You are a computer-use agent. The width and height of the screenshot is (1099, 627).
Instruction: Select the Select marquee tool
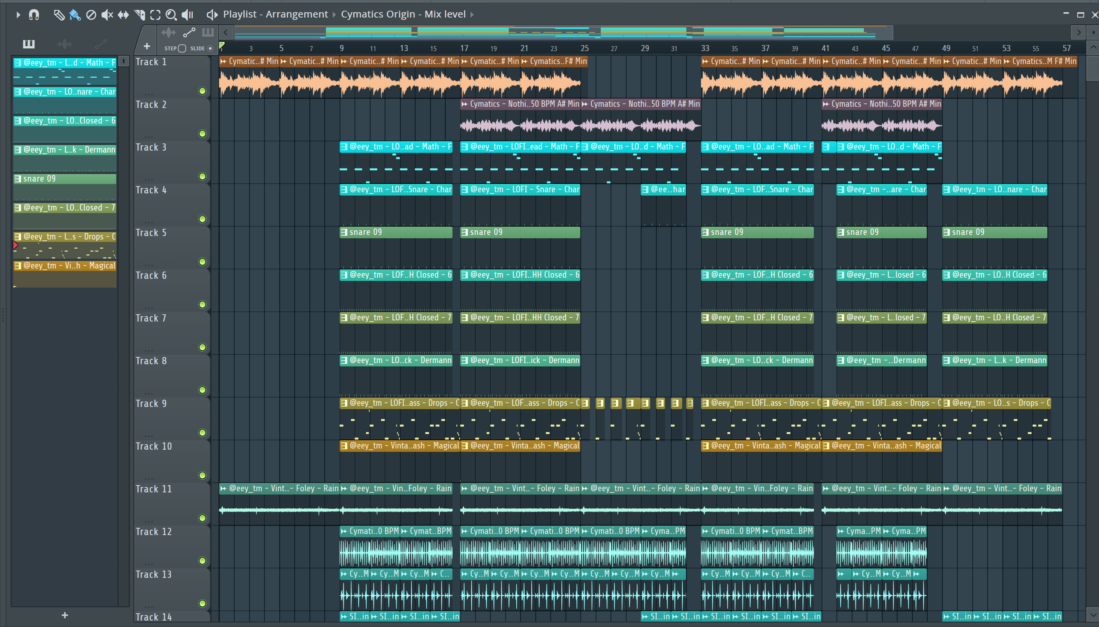coord(155,14)
